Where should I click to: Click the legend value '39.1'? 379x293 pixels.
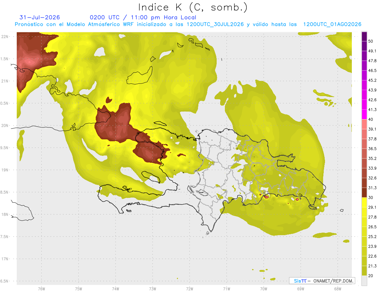372,129
